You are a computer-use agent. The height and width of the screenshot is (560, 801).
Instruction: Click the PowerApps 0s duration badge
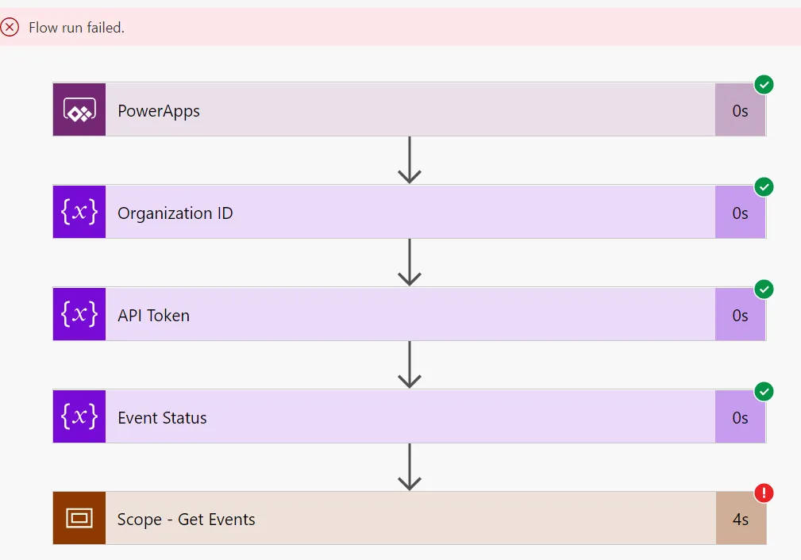coord(740,111)
